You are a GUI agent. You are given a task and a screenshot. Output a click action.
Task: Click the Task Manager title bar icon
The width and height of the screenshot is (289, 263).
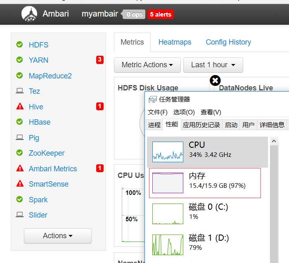click(153, 100)
